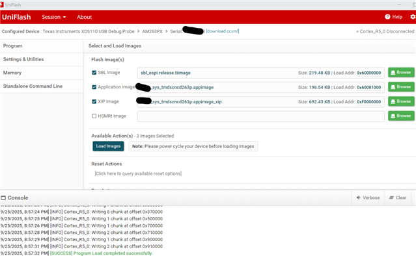Browse for the Application Image file

pyautogui.click(x=401, y=87)
